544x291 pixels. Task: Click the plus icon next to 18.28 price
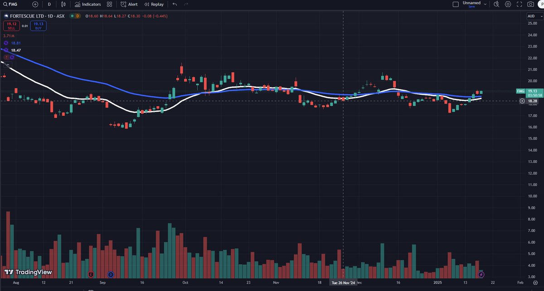tap(522, 101)
